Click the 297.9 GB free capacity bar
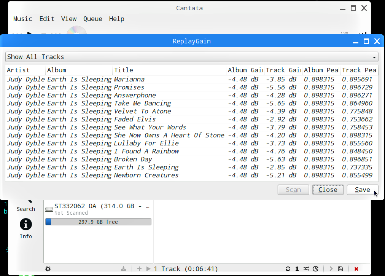 click(98, 222)
